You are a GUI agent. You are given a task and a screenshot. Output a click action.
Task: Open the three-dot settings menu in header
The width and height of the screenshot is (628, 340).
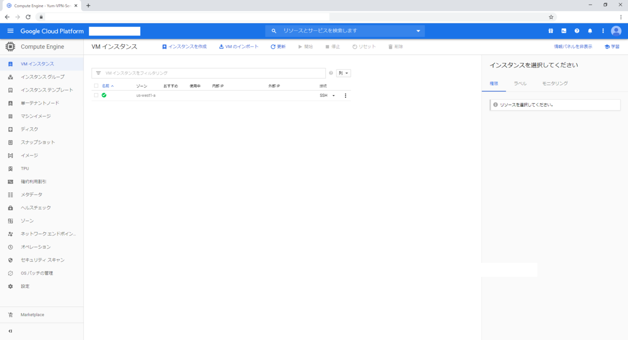(x=603, y=31)
